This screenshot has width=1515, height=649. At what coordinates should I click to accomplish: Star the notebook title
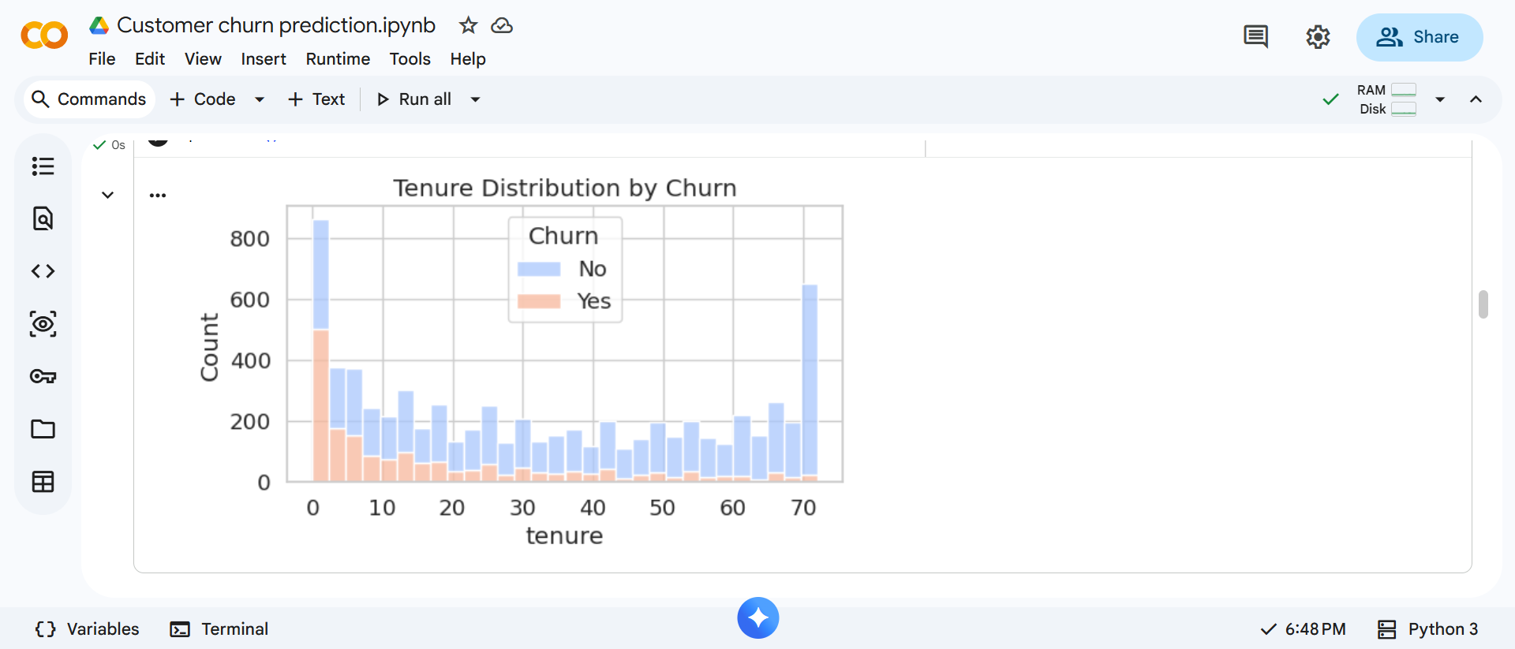click(x=468, y=26)
